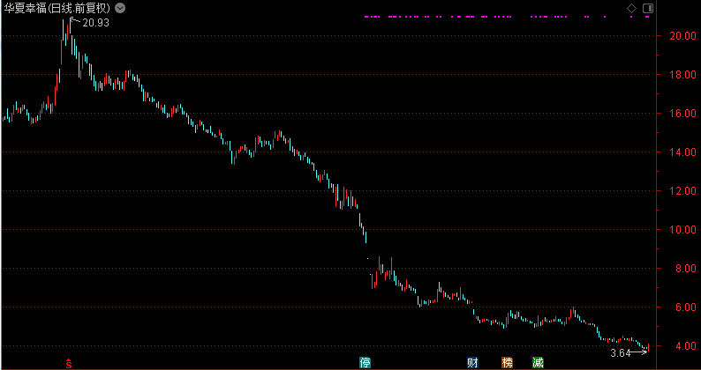The width and height of the screenshot is (701, 370).
Task: Click the orange 榜 ranking marker
Action: [507, 362]
